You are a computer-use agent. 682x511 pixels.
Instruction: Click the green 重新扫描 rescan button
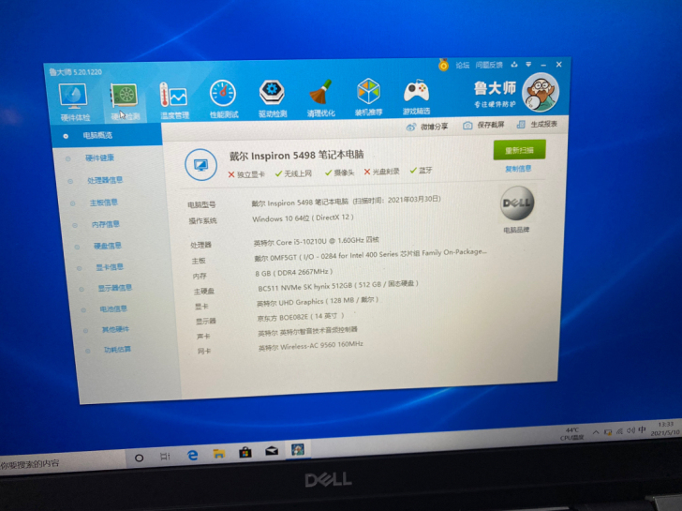click(519, 150)
